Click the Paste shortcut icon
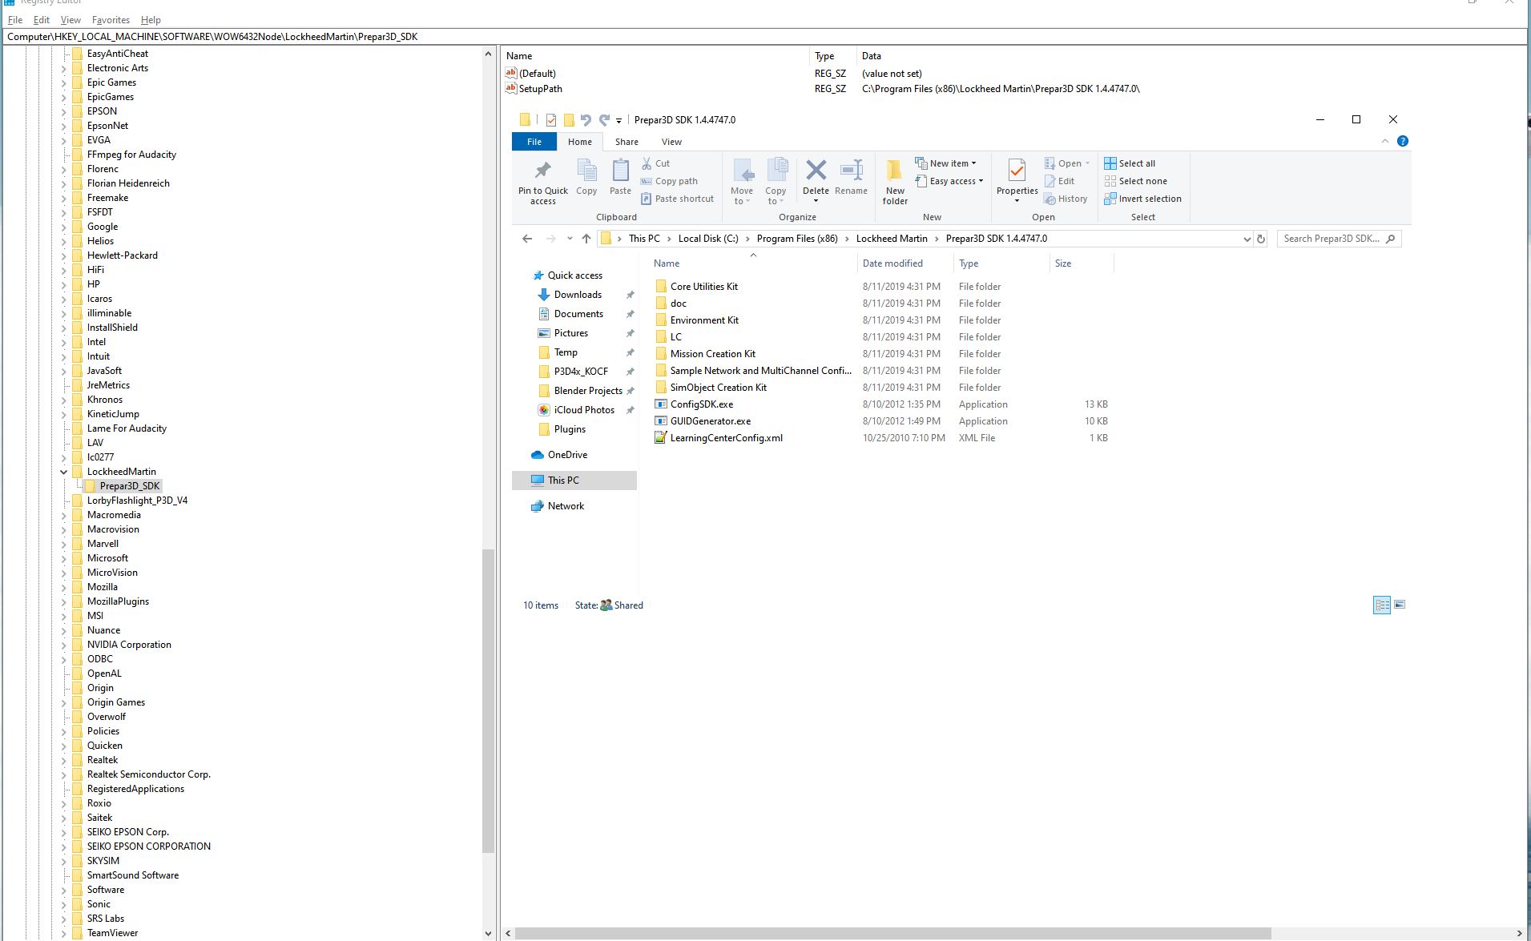Viewport: 1531px width, 941px height. (x=647, y=199)
